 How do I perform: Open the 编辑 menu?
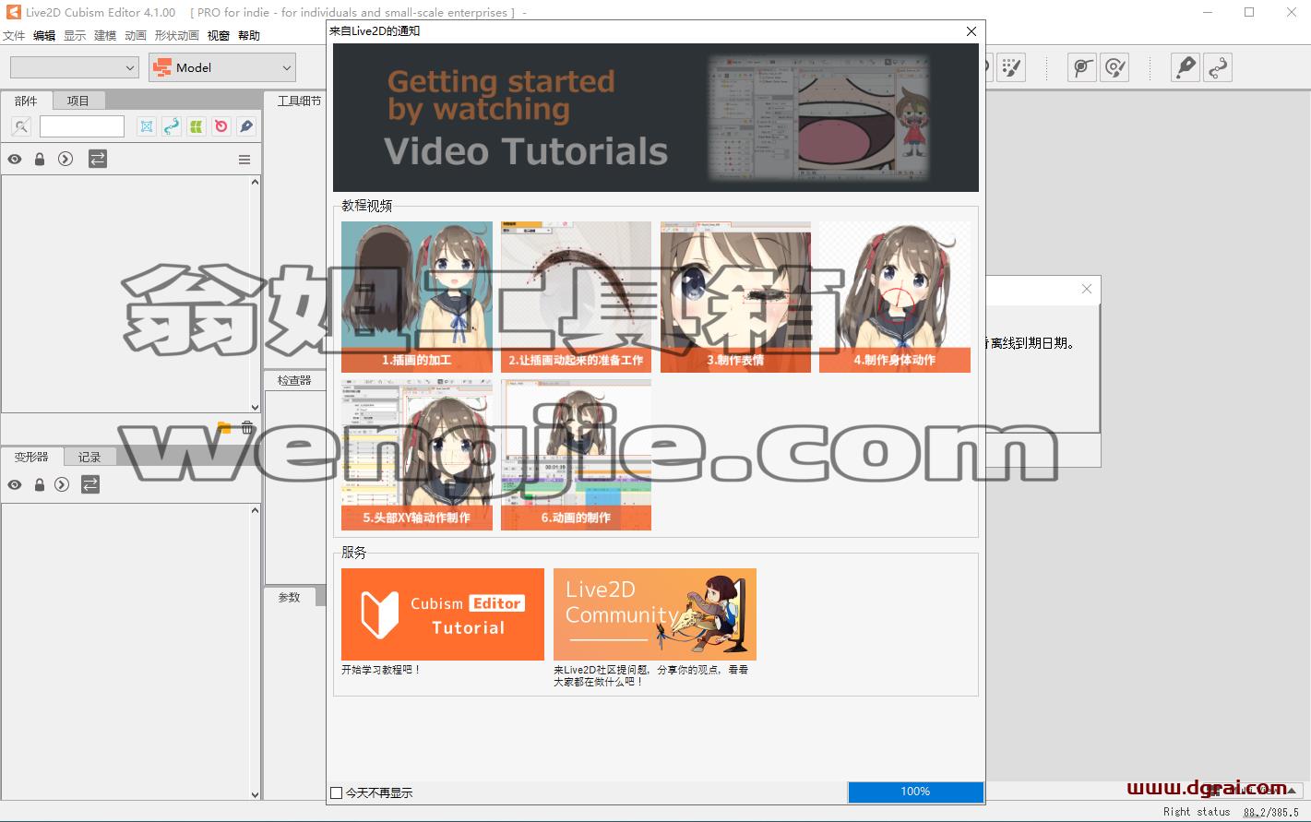click(x=44, y=36)
